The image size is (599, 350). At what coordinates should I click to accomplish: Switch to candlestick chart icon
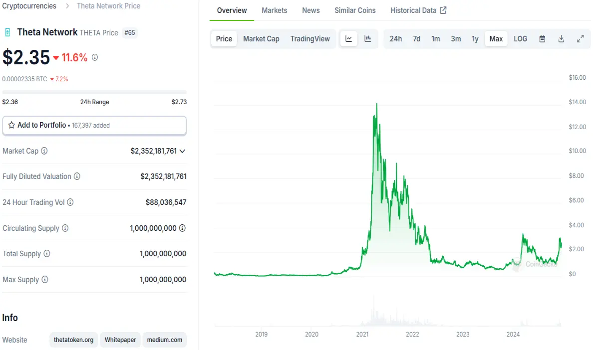coord(368,39)
